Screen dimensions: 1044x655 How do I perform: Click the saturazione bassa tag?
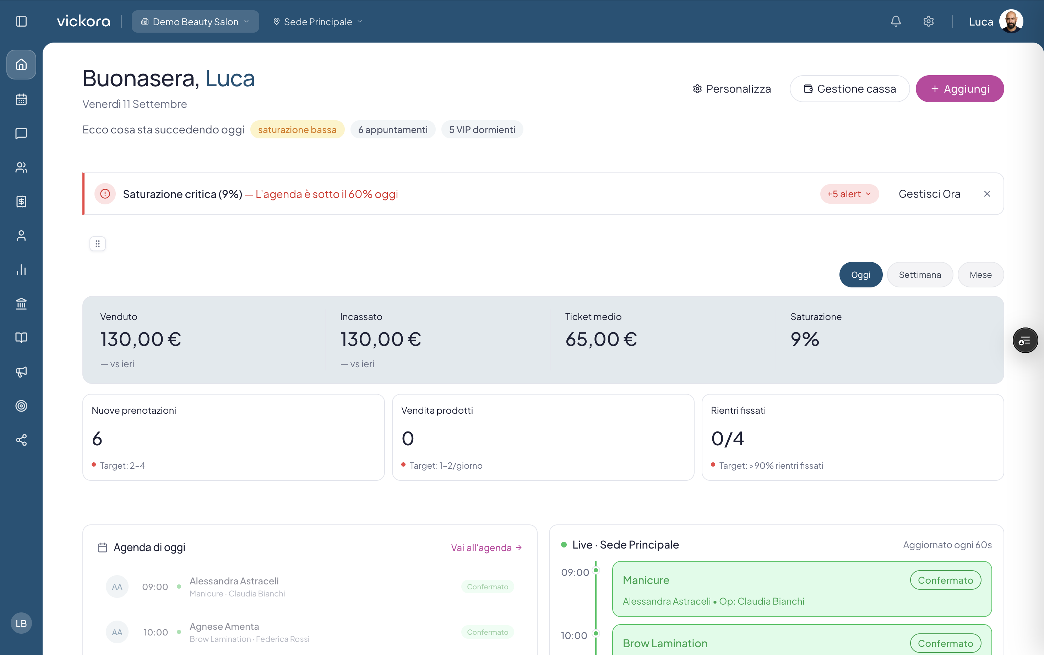point(297,130)
